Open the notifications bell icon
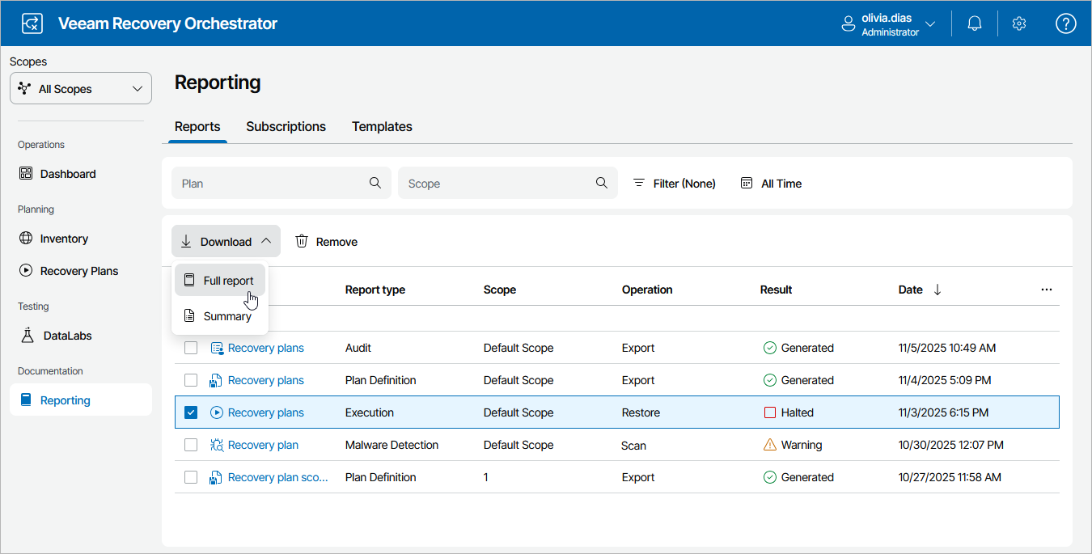 [x=975, y=23]
